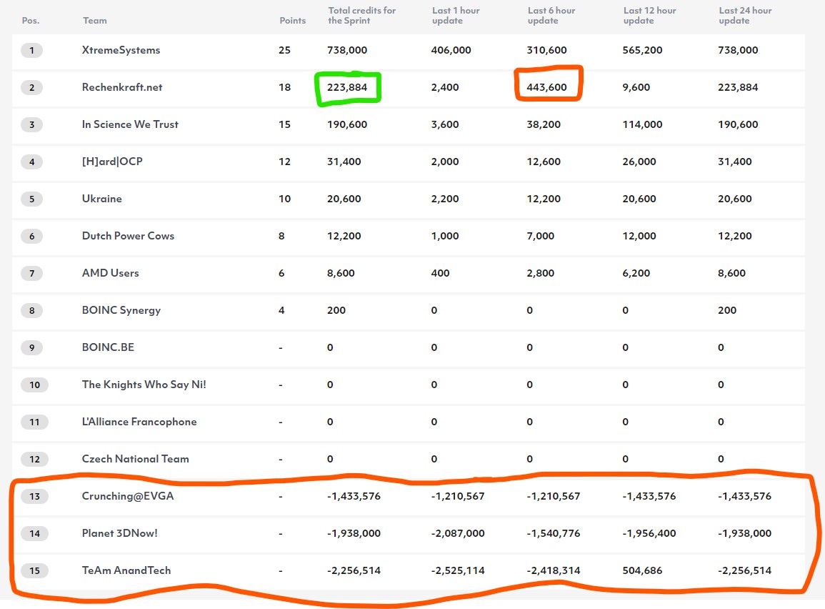Select position badge 5 beside Ukraine
The width and height of the screenshot is (825, 609).
tap(32, 199)
